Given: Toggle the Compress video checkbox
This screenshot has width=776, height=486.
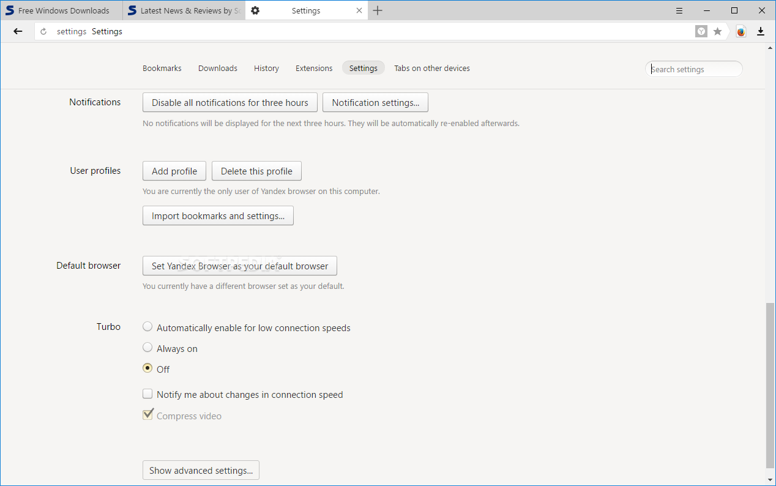Looking at the screenshot, I should click(147, 415).
